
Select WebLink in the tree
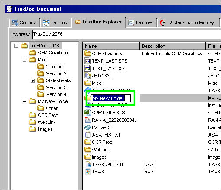point(46,122)
